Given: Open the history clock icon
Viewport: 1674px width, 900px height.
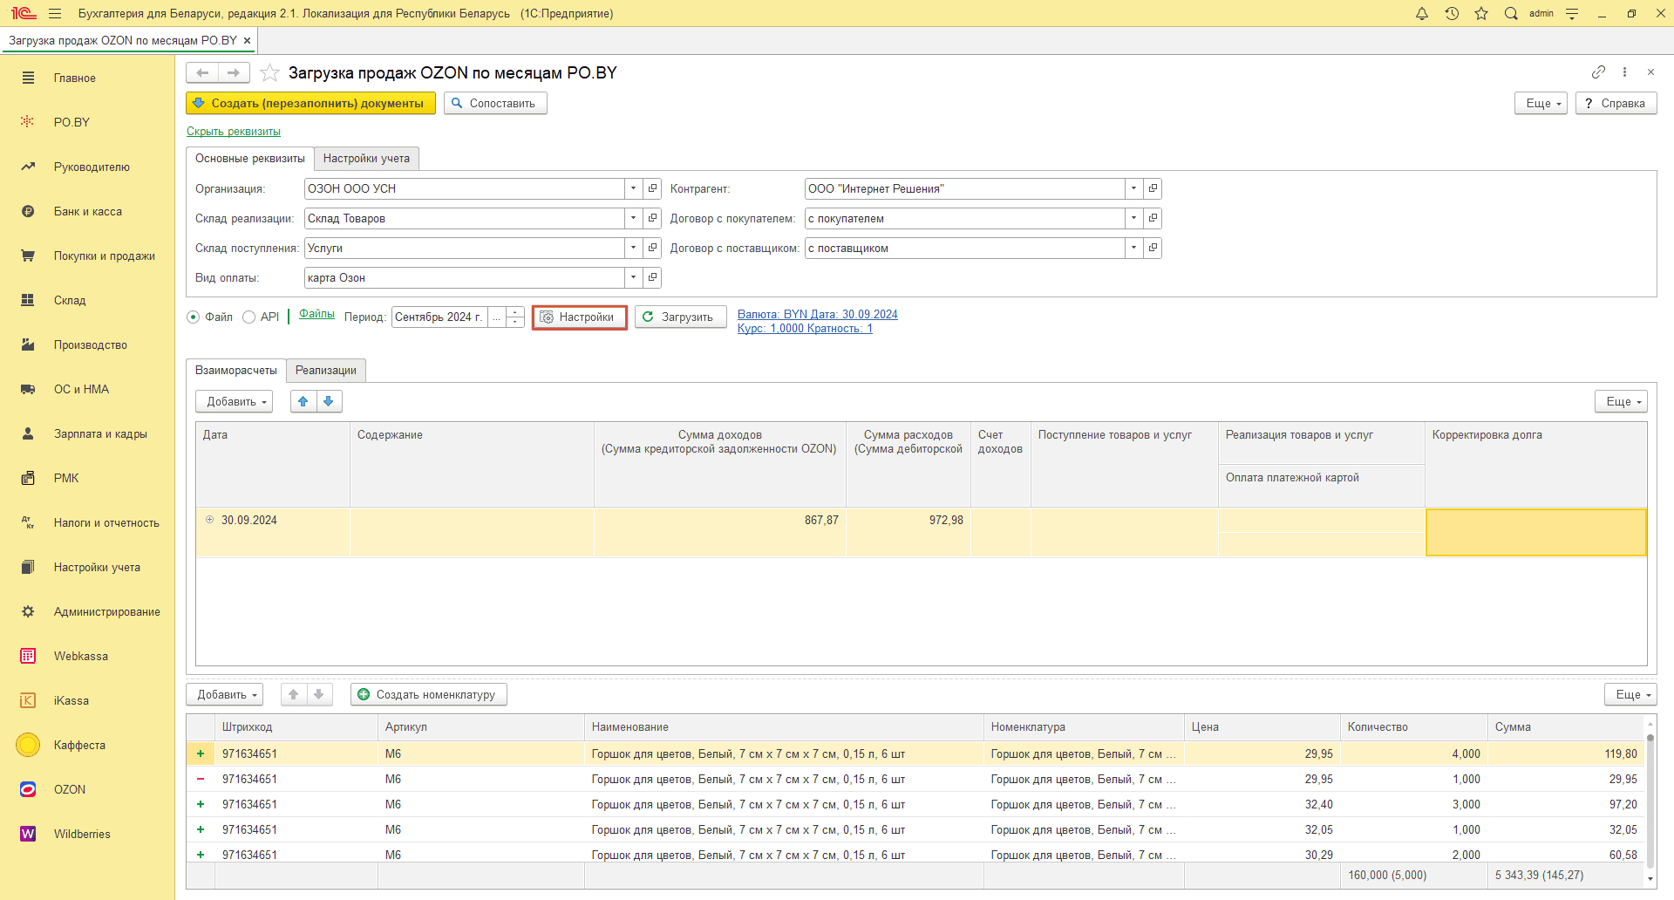Looking at the screenshot, I should click(1452, 13).
